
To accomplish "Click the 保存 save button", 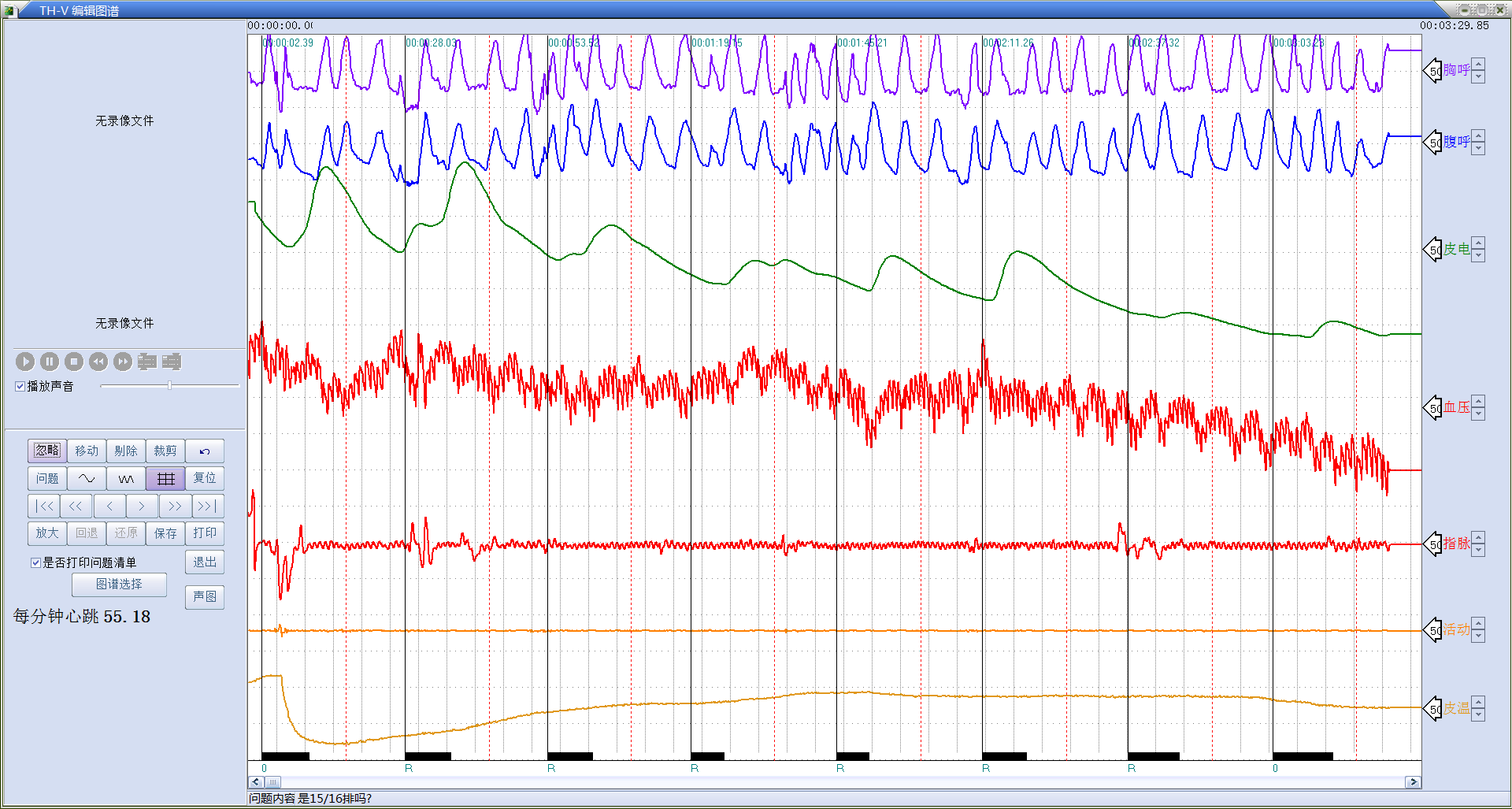I will tap(165, 533).
